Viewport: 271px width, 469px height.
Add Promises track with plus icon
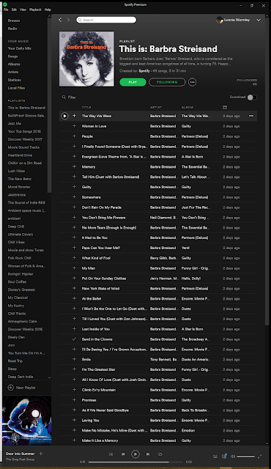pyautogui.click(x=74, y=400)
